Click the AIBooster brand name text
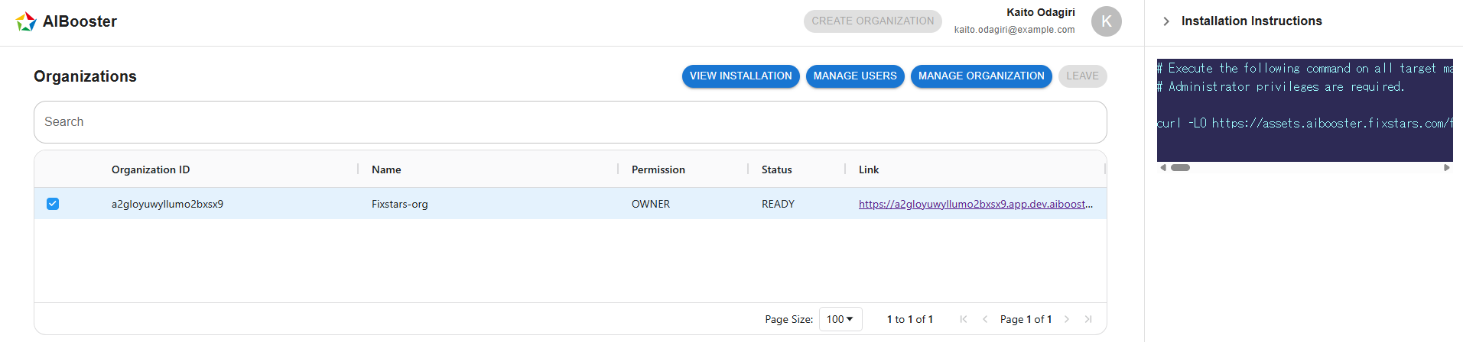The height and width of the screenshot is (342, 1463). (x=80, y=21)
